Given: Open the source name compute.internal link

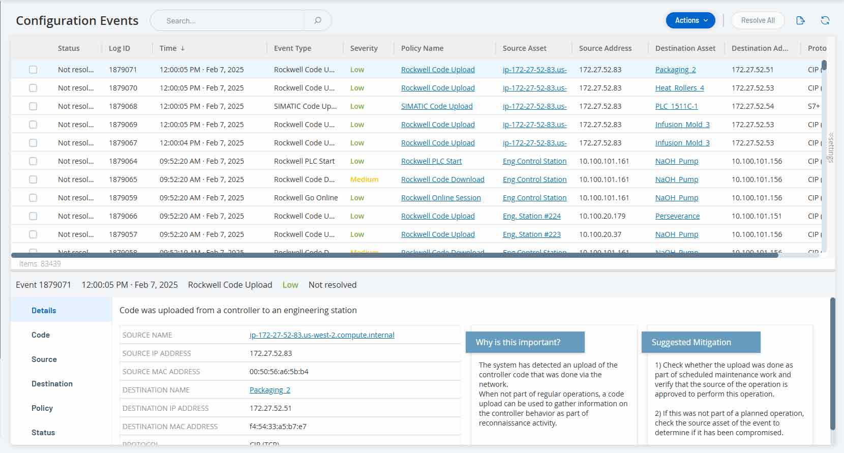Looking at the screenshot, I should 322,335.
